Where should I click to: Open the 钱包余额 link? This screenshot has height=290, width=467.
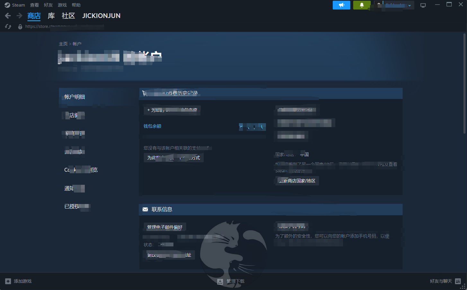(x=152, y=126)
